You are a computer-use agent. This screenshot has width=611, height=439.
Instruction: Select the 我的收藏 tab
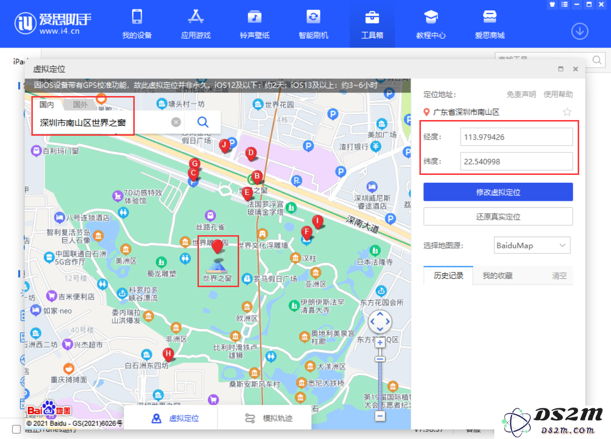pyautogui.click(x=497, y=275)
